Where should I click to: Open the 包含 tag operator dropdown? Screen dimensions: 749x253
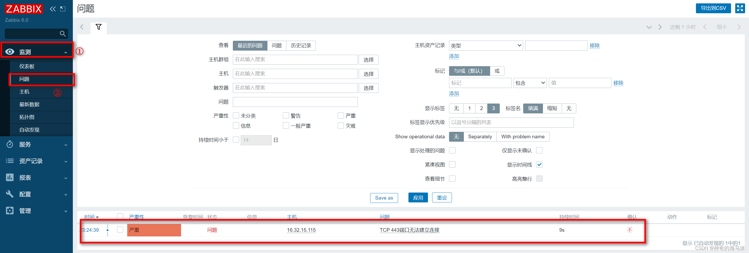[530, 83]
